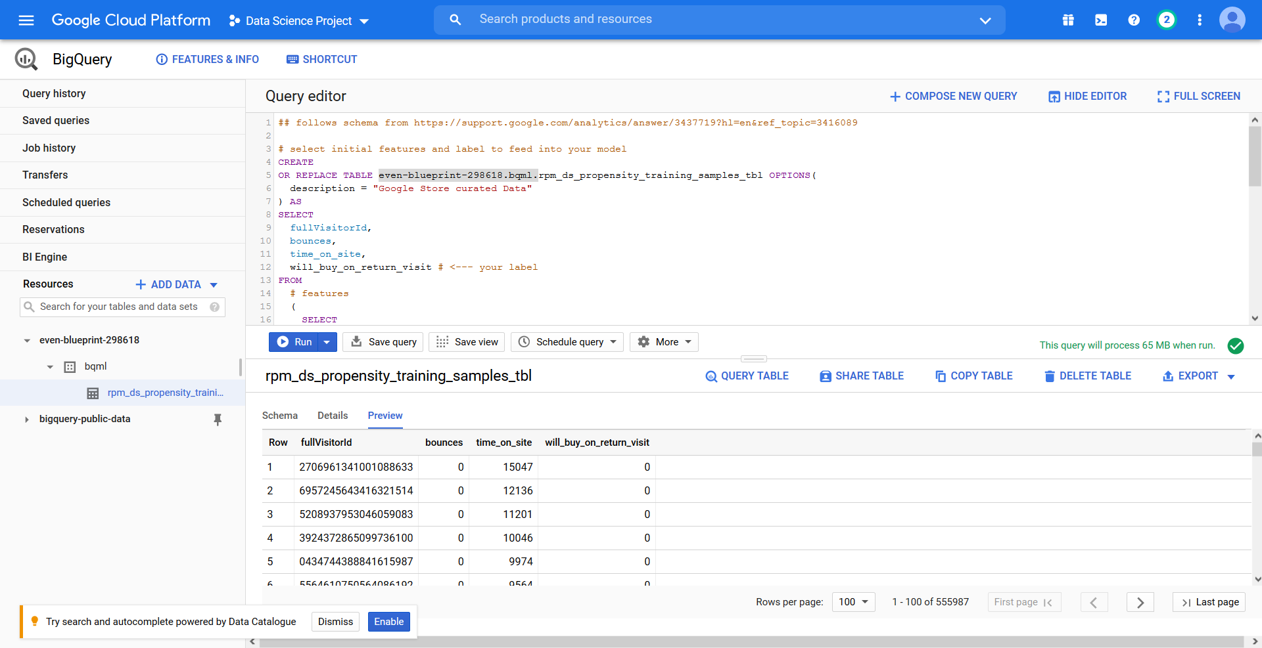This screenshot has width=1262, height=648.
Task: Click Save query
Action: pyautogui.click(x=383, y=342)
